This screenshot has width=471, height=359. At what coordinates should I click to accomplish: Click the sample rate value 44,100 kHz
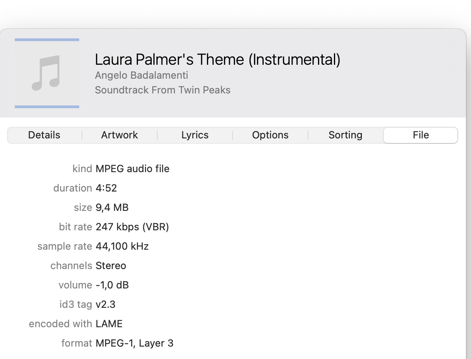[x=122, y=246]
